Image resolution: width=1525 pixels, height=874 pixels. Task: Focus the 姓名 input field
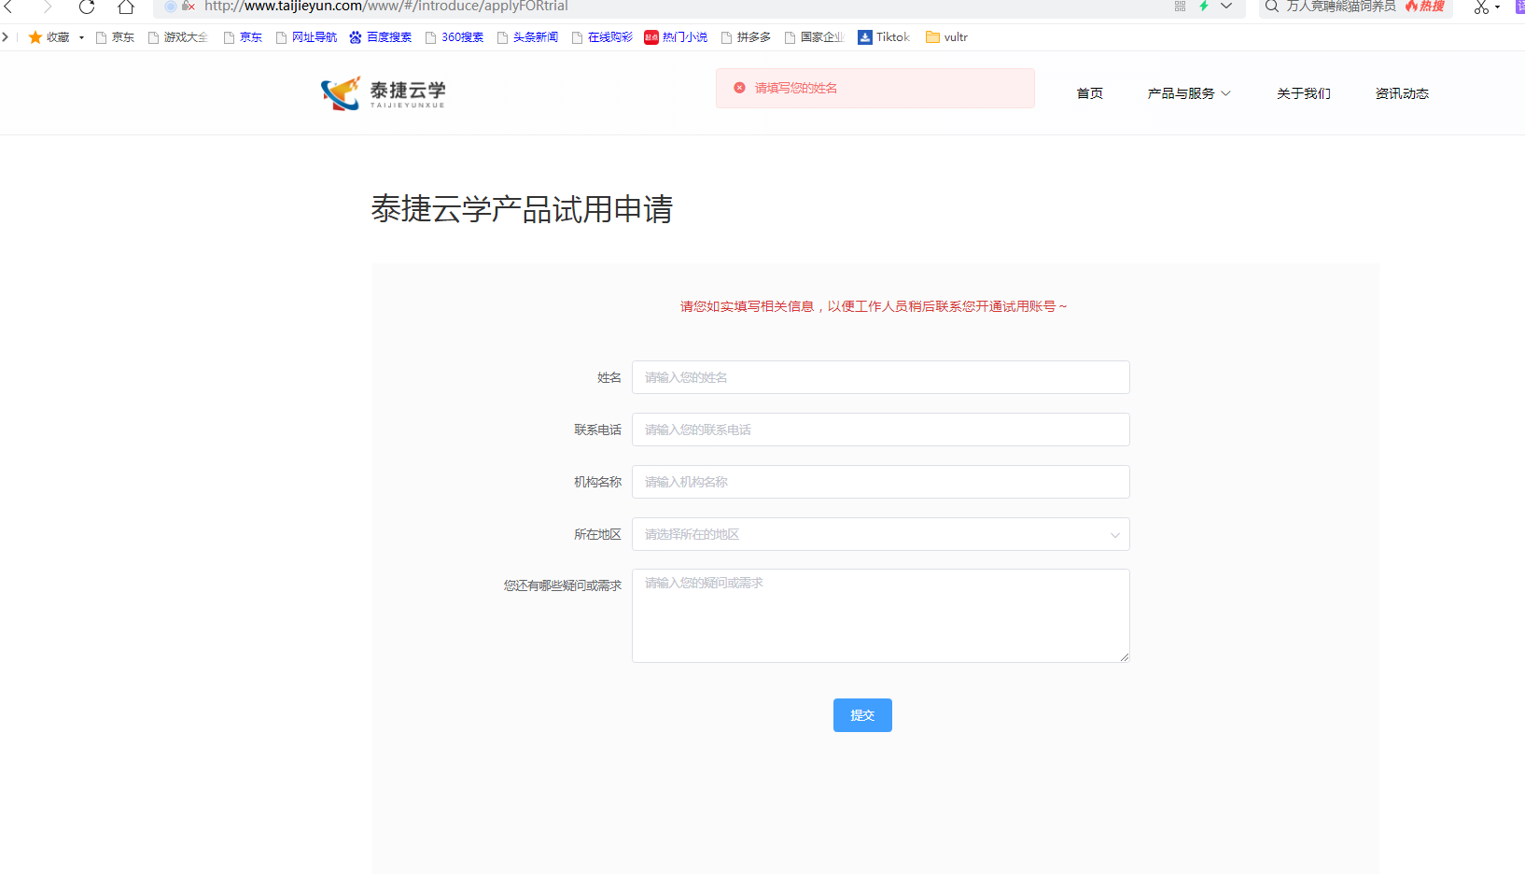tap(881, 377)
